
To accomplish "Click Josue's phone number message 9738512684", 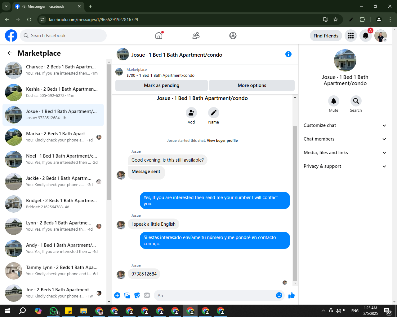I will [144, 274].
